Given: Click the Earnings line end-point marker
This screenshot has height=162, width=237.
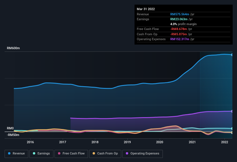Looking at the screenshot, I should (232, 128).
